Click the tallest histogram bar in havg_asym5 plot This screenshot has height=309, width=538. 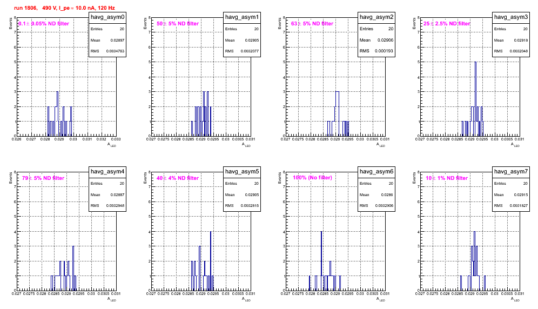210,261
